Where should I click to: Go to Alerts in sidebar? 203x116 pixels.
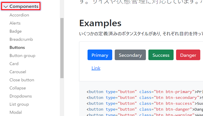(15, 23)
